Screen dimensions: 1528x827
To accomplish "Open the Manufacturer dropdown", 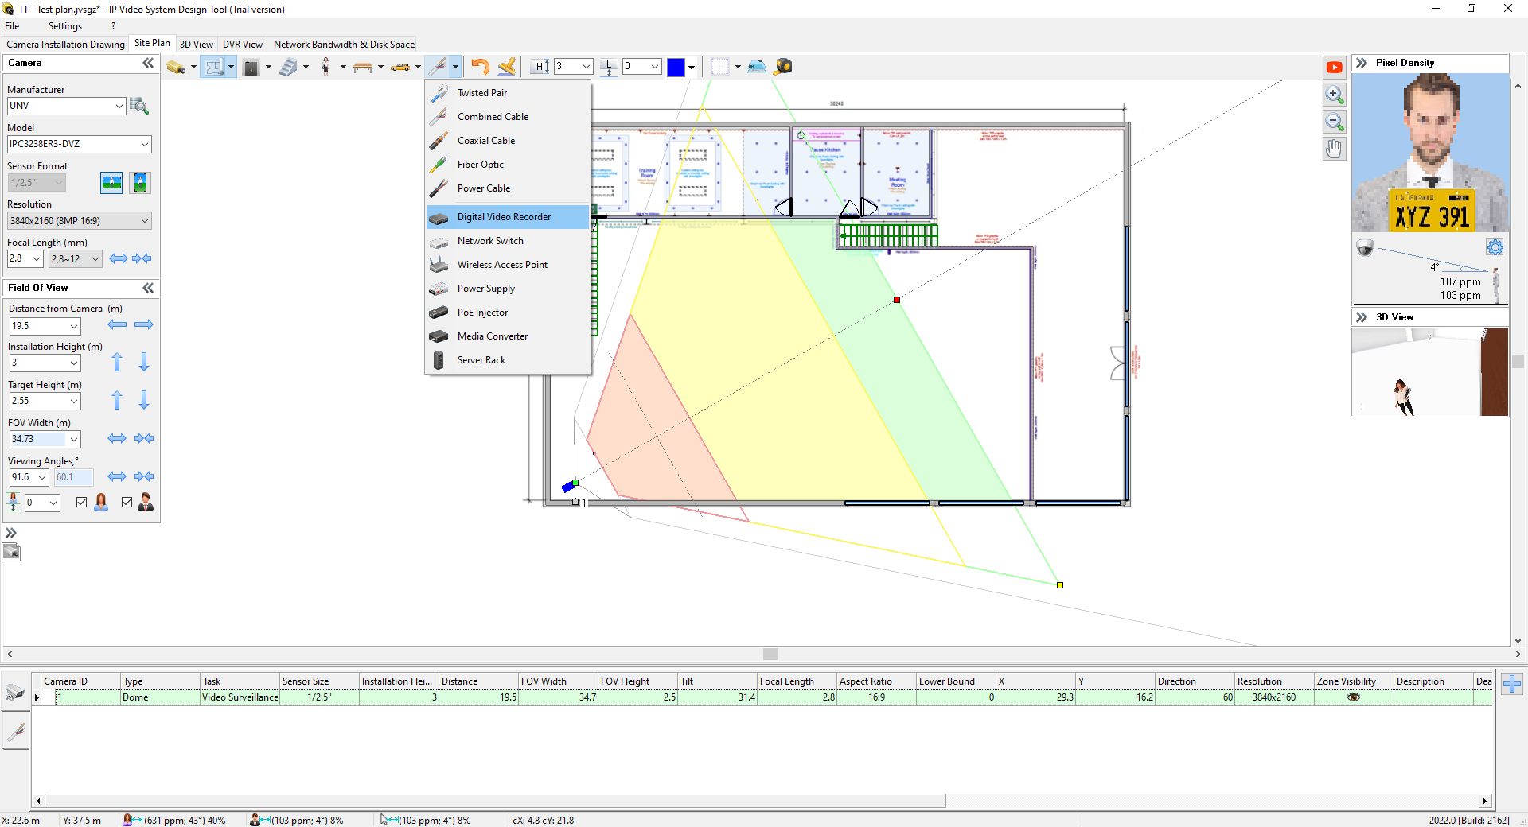I will coord(119,106).
